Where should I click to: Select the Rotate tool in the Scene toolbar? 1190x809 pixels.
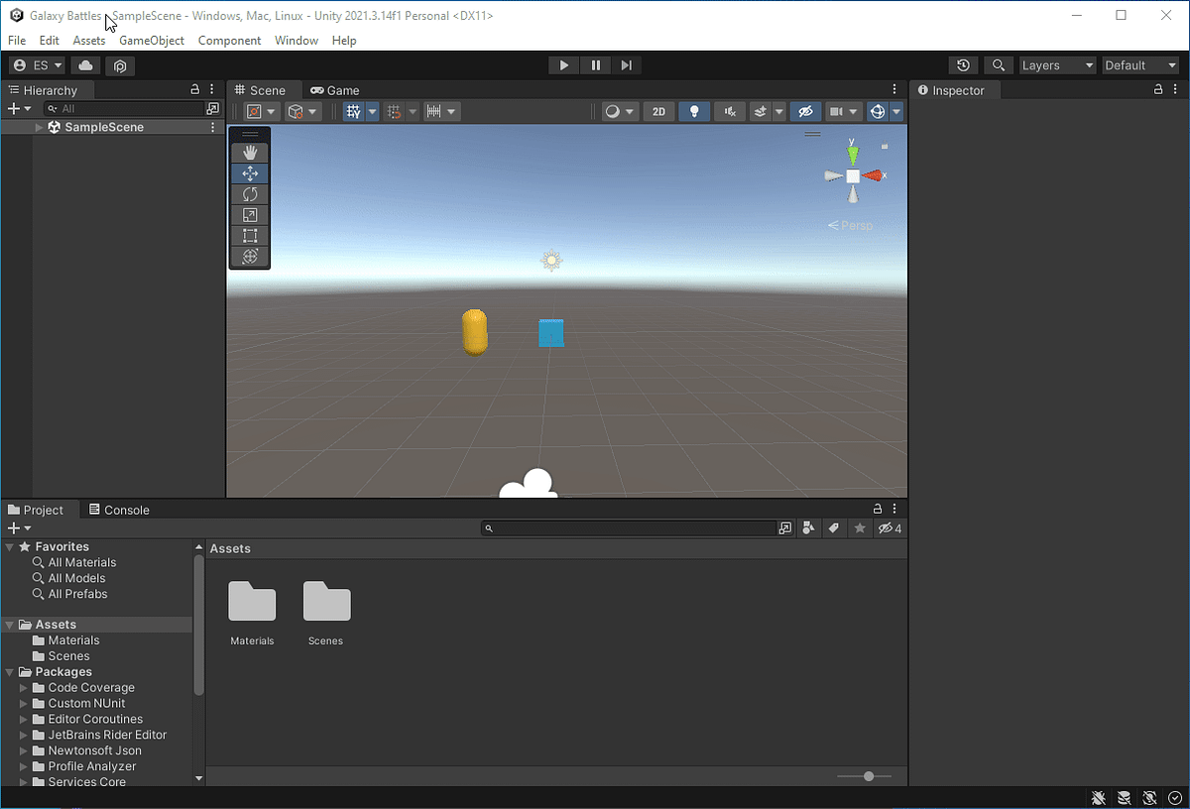tap(249, 193)
